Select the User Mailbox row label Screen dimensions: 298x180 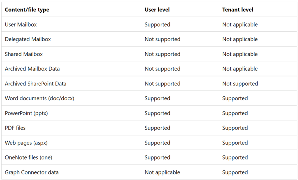[21, 24]
